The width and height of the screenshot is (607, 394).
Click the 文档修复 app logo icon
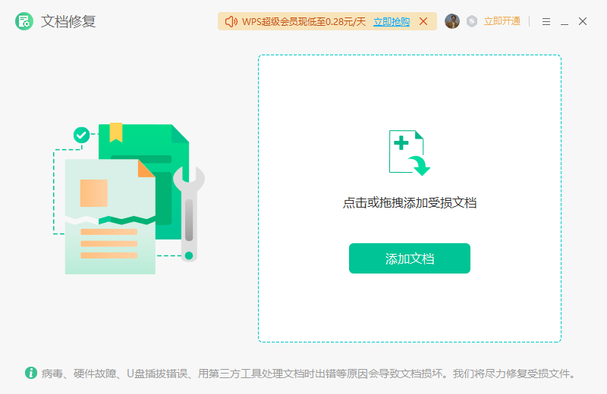[x=24, y=21]
